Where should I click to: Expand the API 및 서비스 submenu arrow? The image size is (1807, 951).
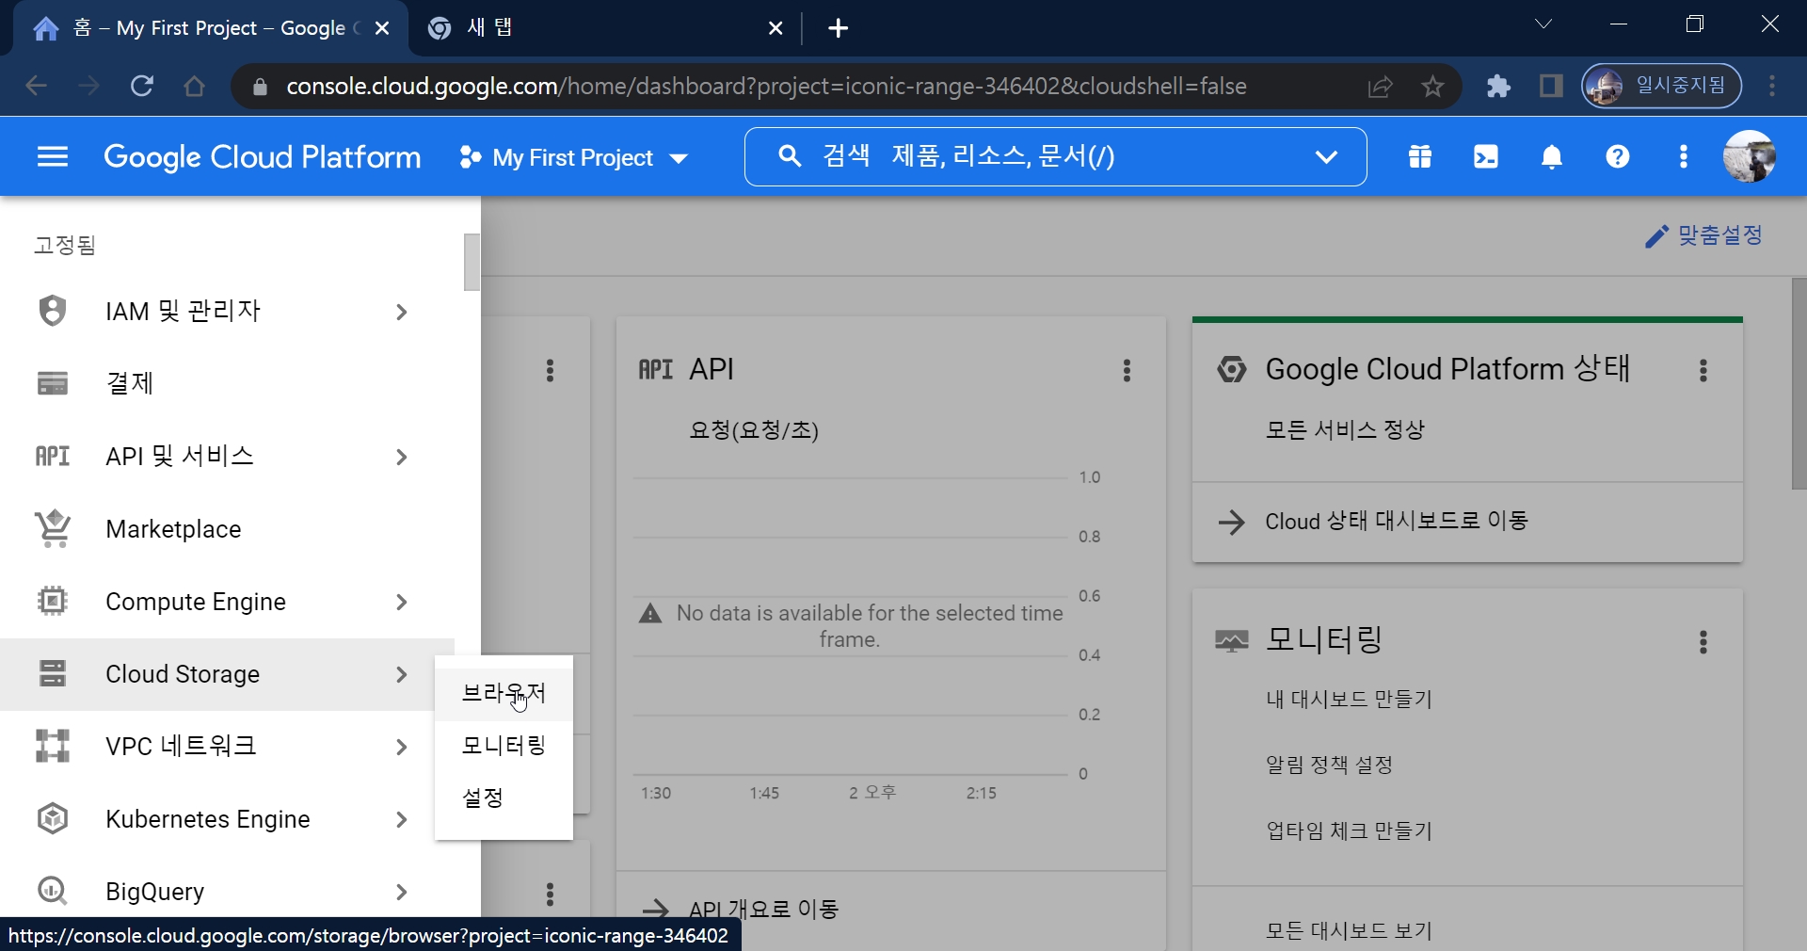402,457
